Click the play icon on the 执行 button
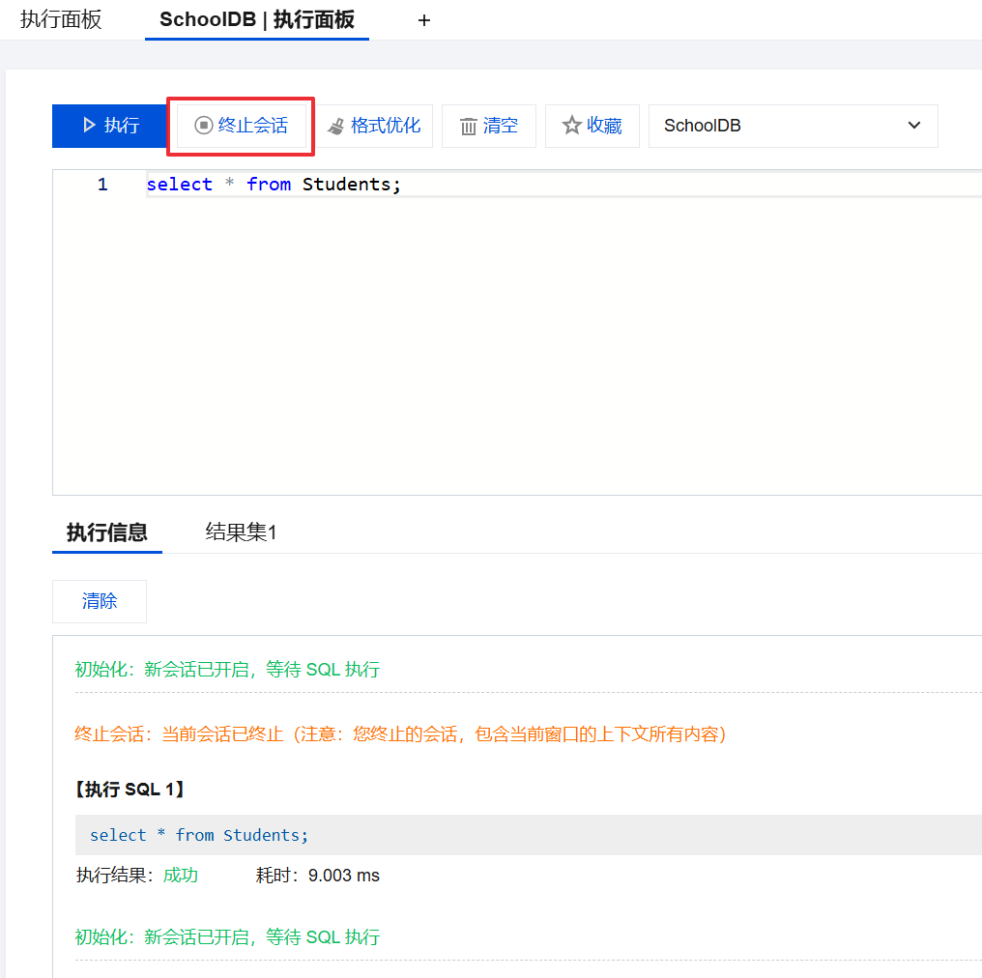Screen dimensions: 982x978 click(x=89, y=126)
